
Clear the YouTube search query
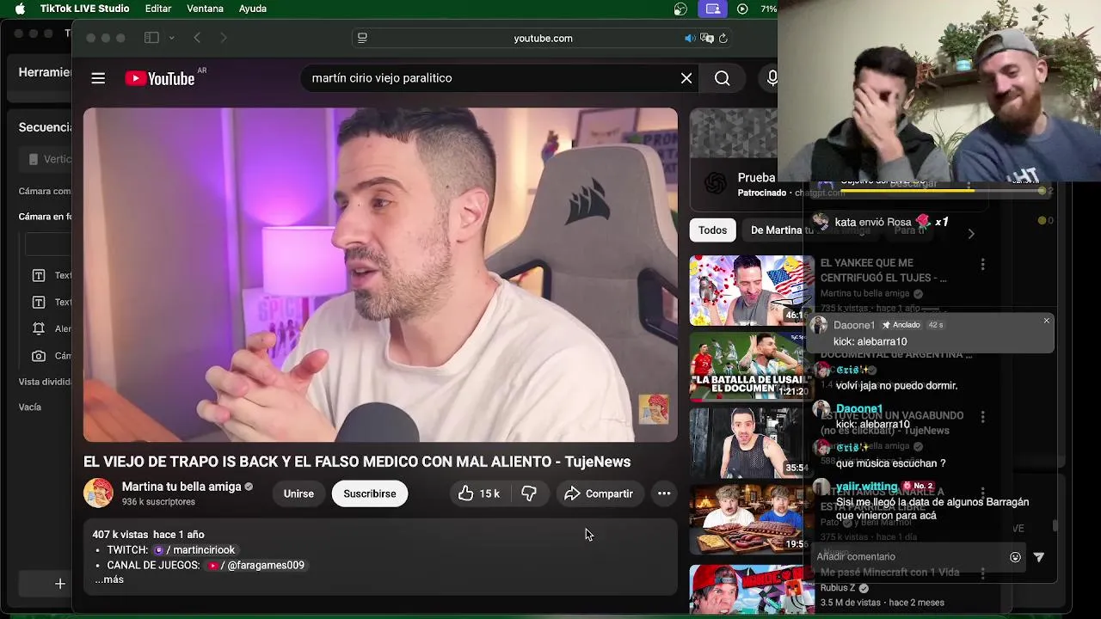click(686, 78)
